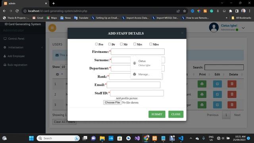Click the modal X close icon
The image size is (254, 143).
click(182, 33)
